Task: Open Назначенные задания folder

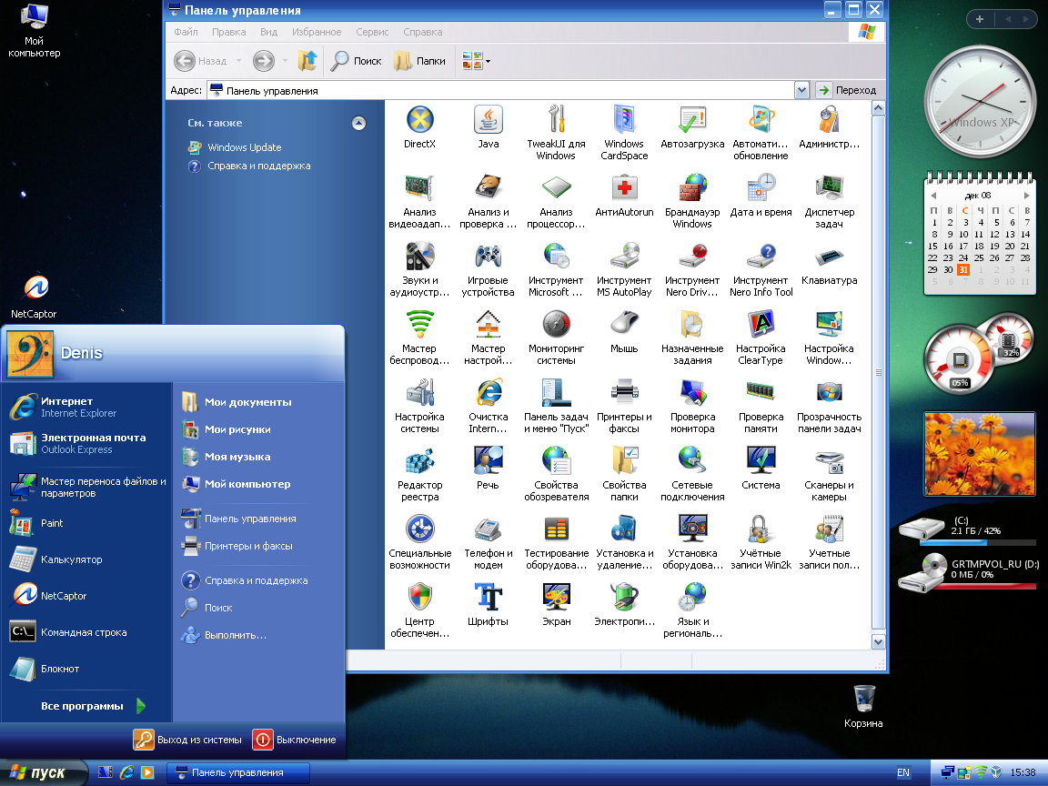Action: tap(692, 337)
